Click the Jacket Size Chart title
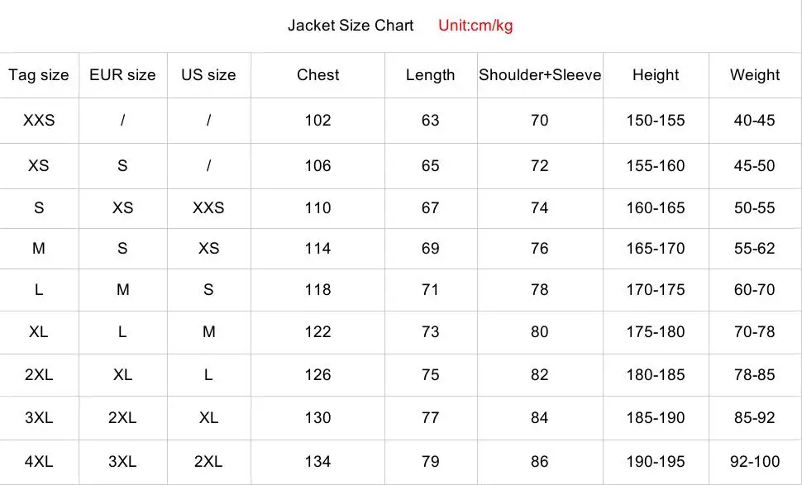Screen dimensions: 802x485 [351, 25]
